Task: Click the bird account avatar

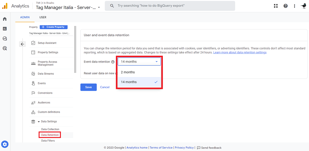Action: click(x=303, y=6)
